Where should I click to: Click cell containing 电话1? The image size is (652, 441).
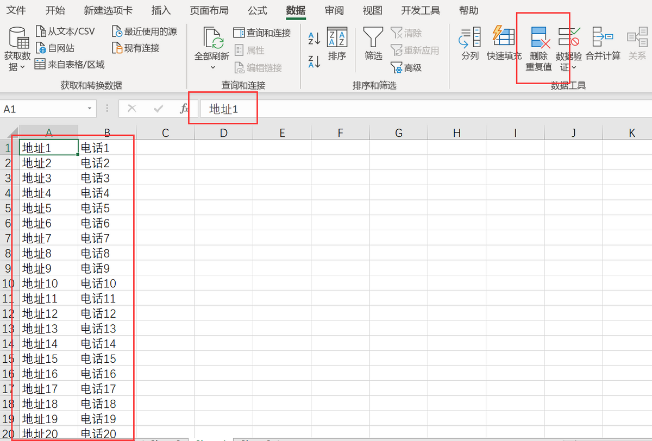click(107, 148)
